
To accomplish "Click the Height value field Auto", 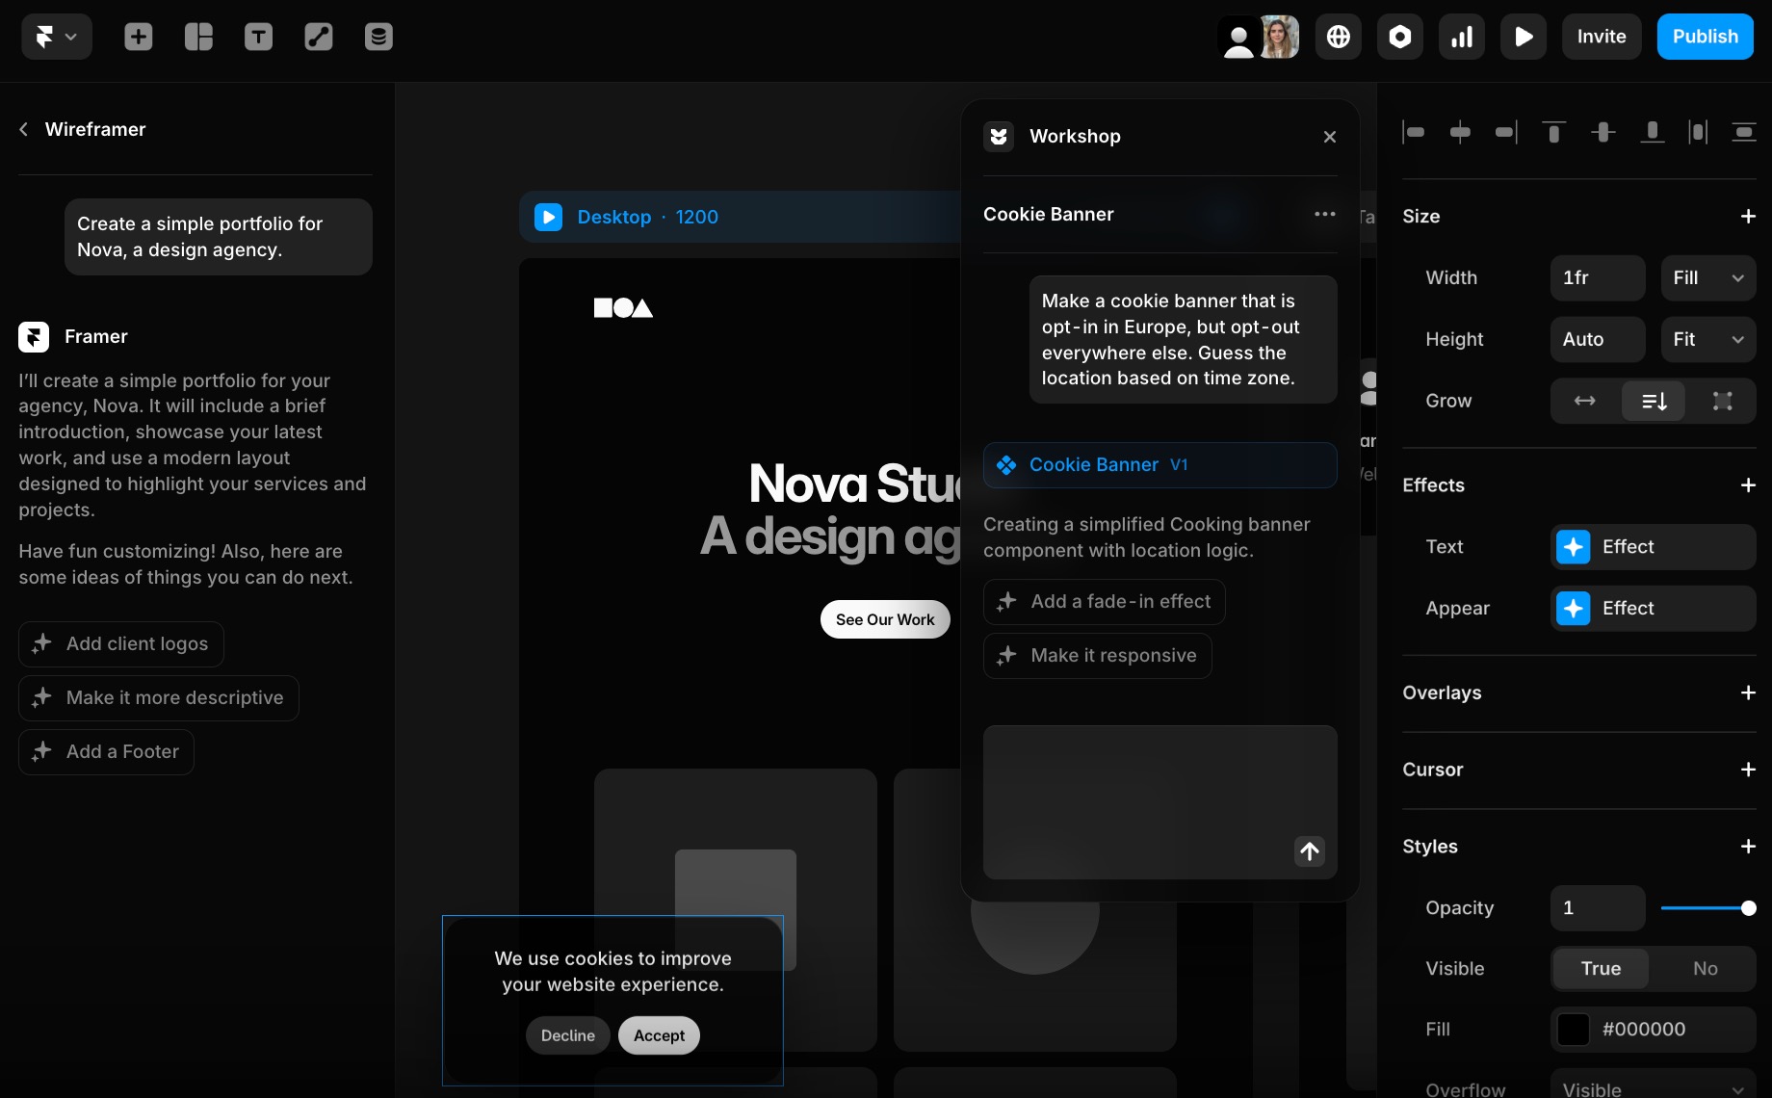I will click(1598, 340).
